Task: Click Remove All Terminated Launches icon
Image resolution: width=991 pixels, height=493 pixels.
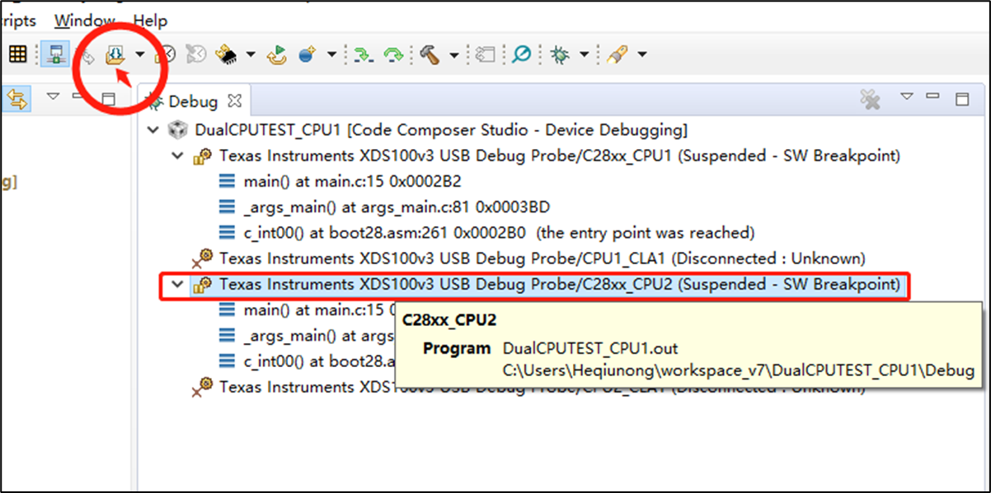Action: 870,100
